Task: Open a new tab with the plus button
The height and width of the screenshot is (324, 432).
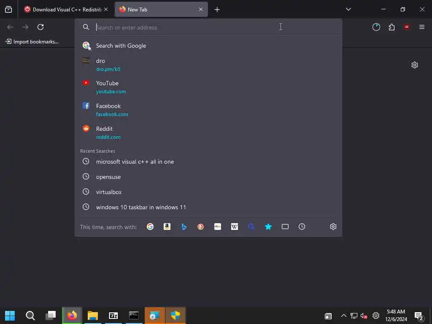Action: 217,10
